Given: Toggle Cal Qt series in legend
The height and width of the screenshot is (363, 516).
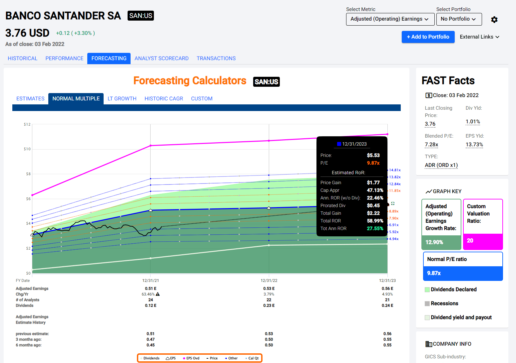Looking at the screenshot, I should click(252, 358).
